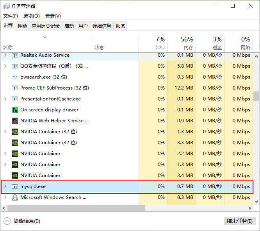Click the NVIDIA Web Helper Service icon
Image resolution: width=260 pixels, height=231 pixels.
(15, 121)
